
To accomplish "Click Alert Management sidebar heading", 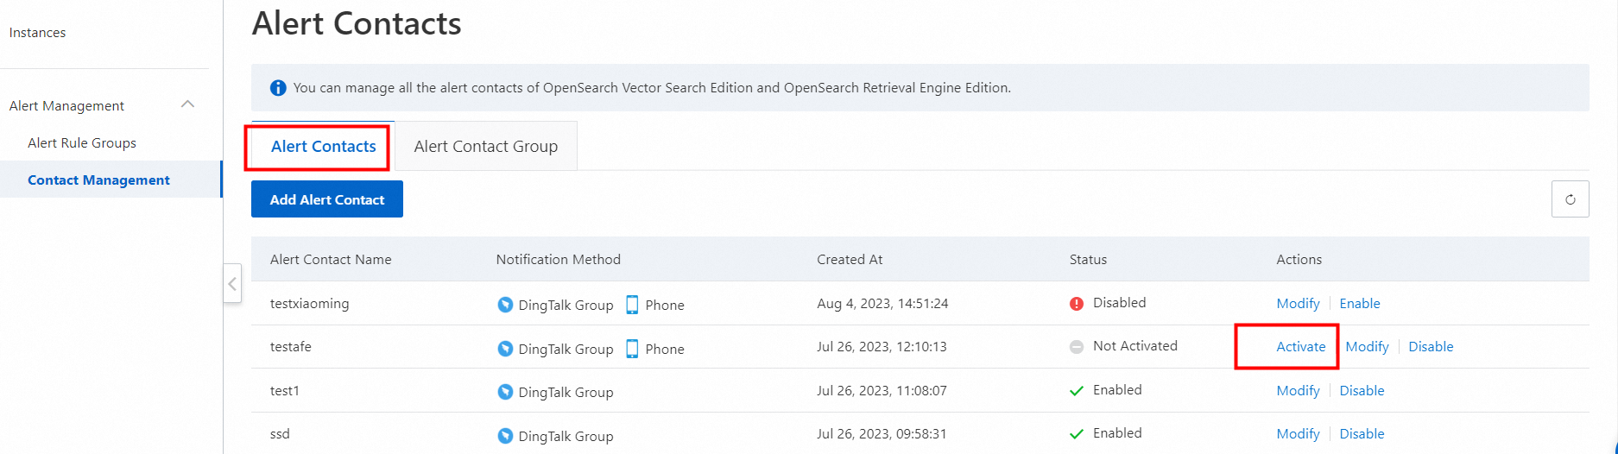I will point(67,105).
